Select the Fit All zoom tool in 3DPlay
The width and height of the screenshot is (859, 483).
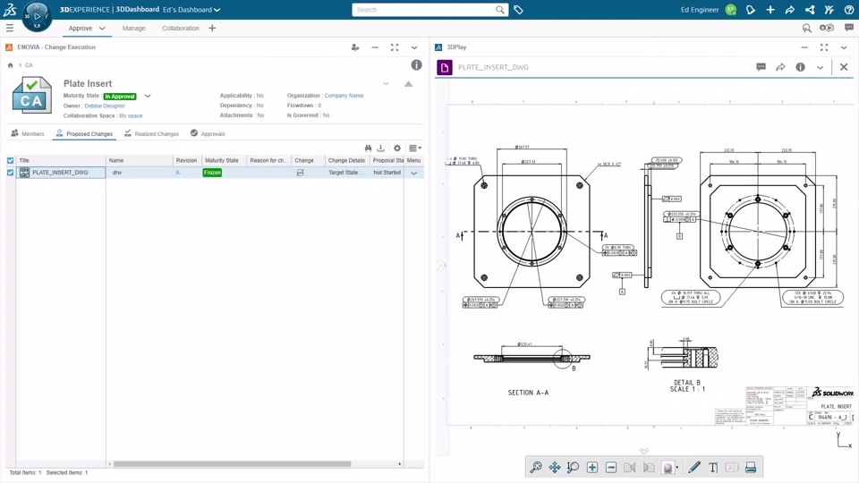pos(536,467)
